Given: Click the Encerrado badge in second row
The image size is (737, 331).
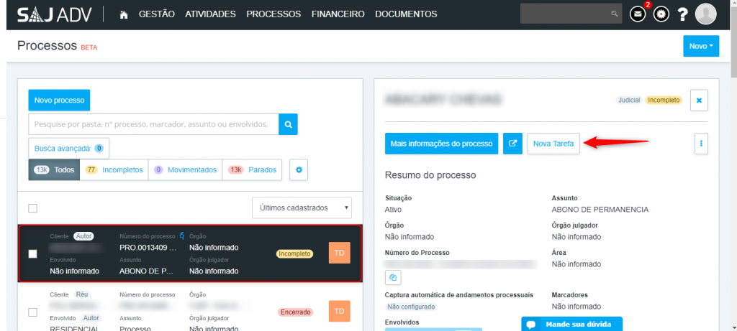Looking at the screenshot, I should pos(296,312).
